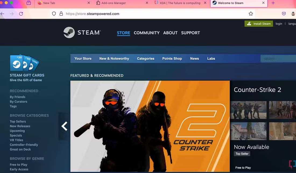
Task: Open the COMMUNITY navigation menu
Action: (147, 33)
